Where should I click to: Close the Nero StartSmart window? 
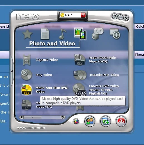coord(126,18)
